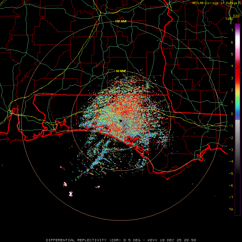Click the 3 value on color scale

pos(232,78)
